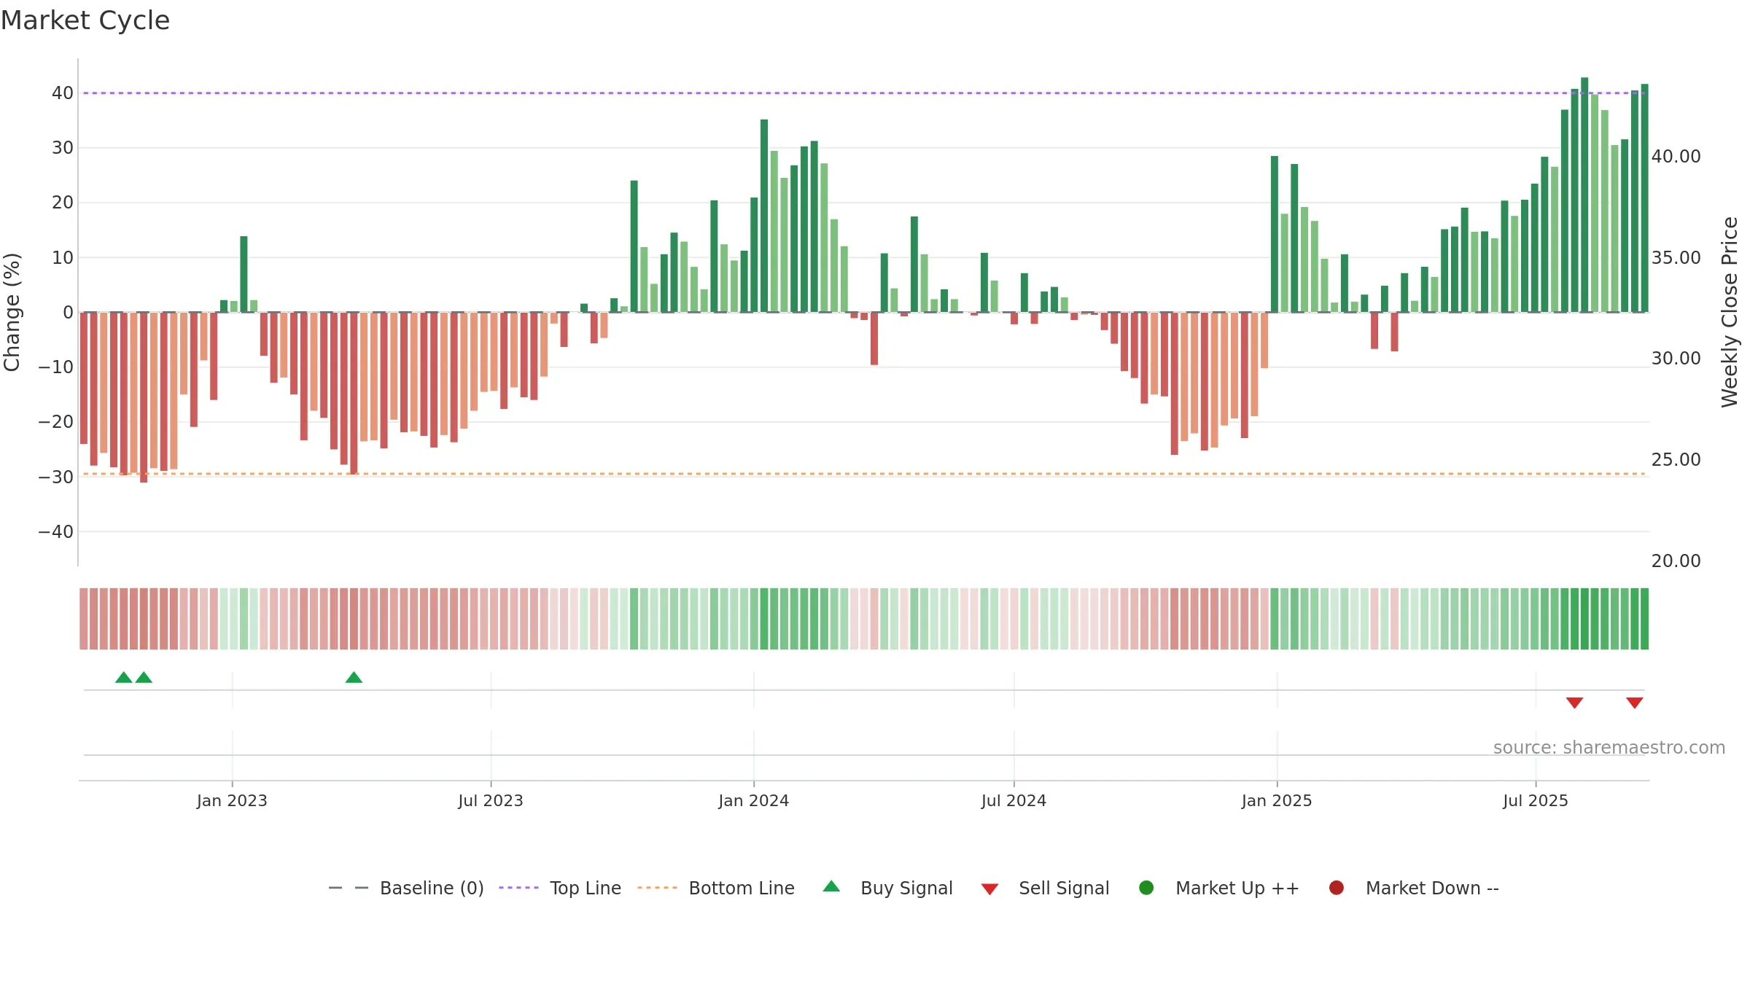Click the red Market Down circle in legend
The height and width of the screenshot is (984, 1750).
pos(1337,888)
